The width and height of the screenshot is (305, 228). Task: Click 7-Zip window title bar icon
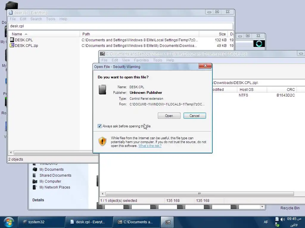tap(102, 54)
